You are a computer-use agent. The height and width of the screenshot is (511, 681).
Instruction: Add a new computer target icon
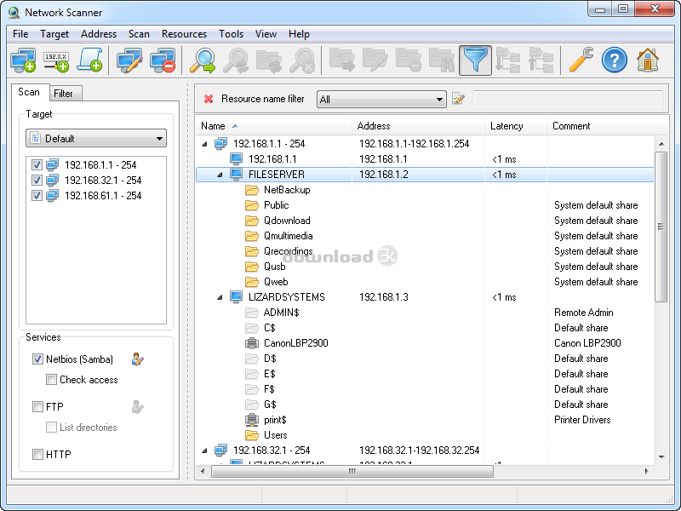click(23, 60)
